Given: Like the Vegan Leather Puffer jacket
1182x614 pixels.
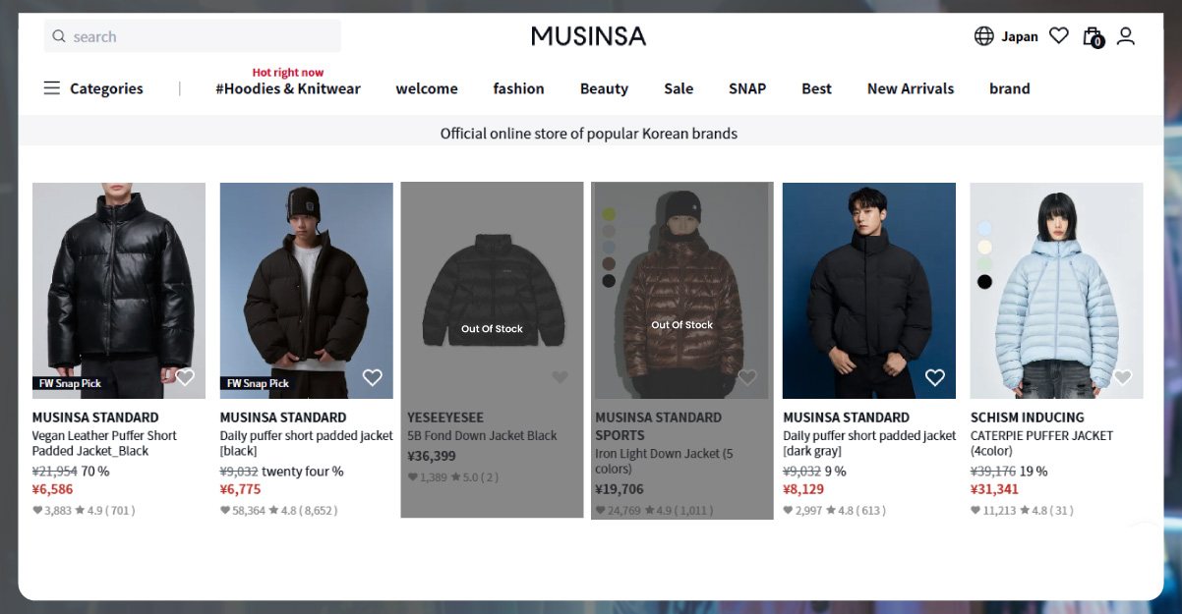Looking at the screenshot, I should tap(185, 377).
